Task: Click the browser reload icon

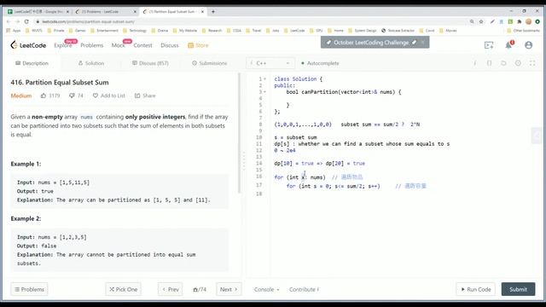Action: click(26, 21)
